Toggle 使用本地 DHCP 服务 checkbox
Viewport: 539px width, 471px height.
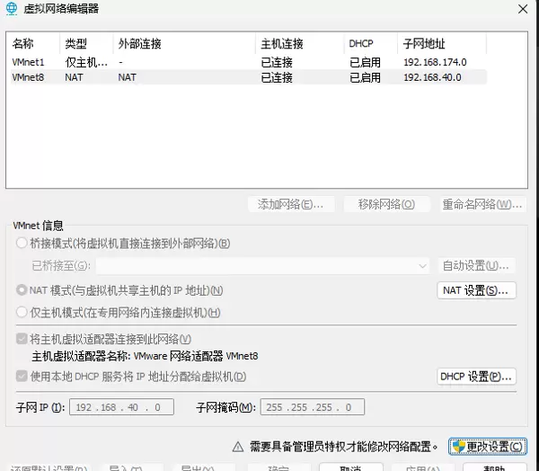[x=22, y=377]
